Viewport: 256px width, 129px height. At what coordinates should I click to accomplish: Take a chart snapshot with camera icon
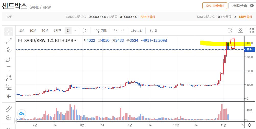pos(240,30)
